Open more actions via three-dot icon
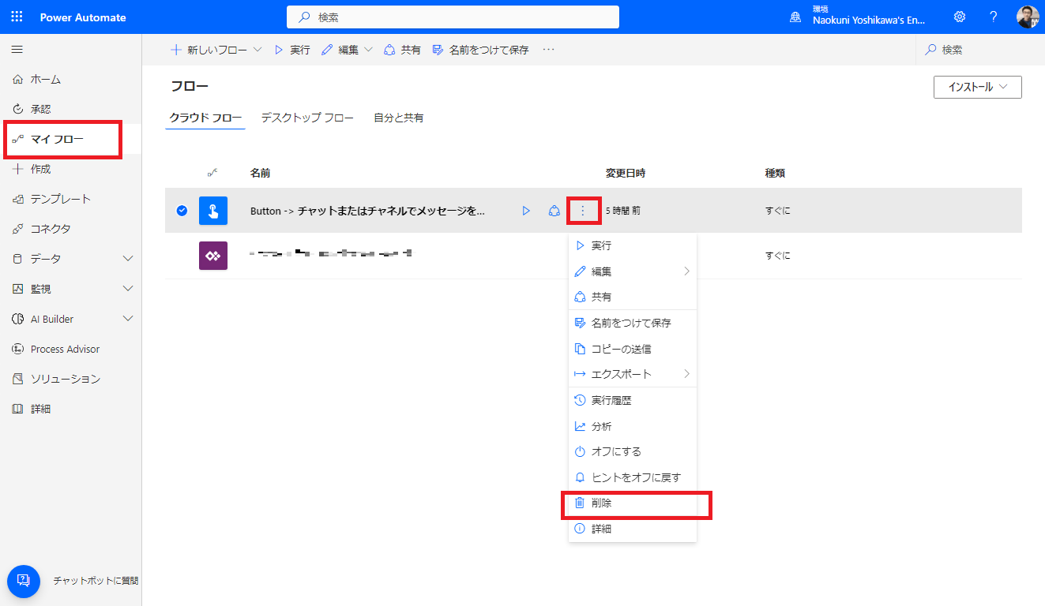Viewport: 1045px width, 606px height. pyautogui.click(x=582, y=210)
